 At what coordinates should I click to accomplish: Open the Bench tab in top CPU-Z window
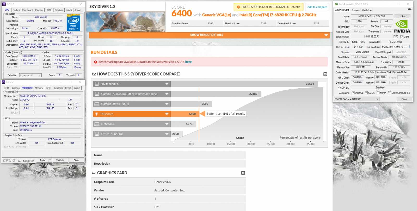[x=69, y=10]
